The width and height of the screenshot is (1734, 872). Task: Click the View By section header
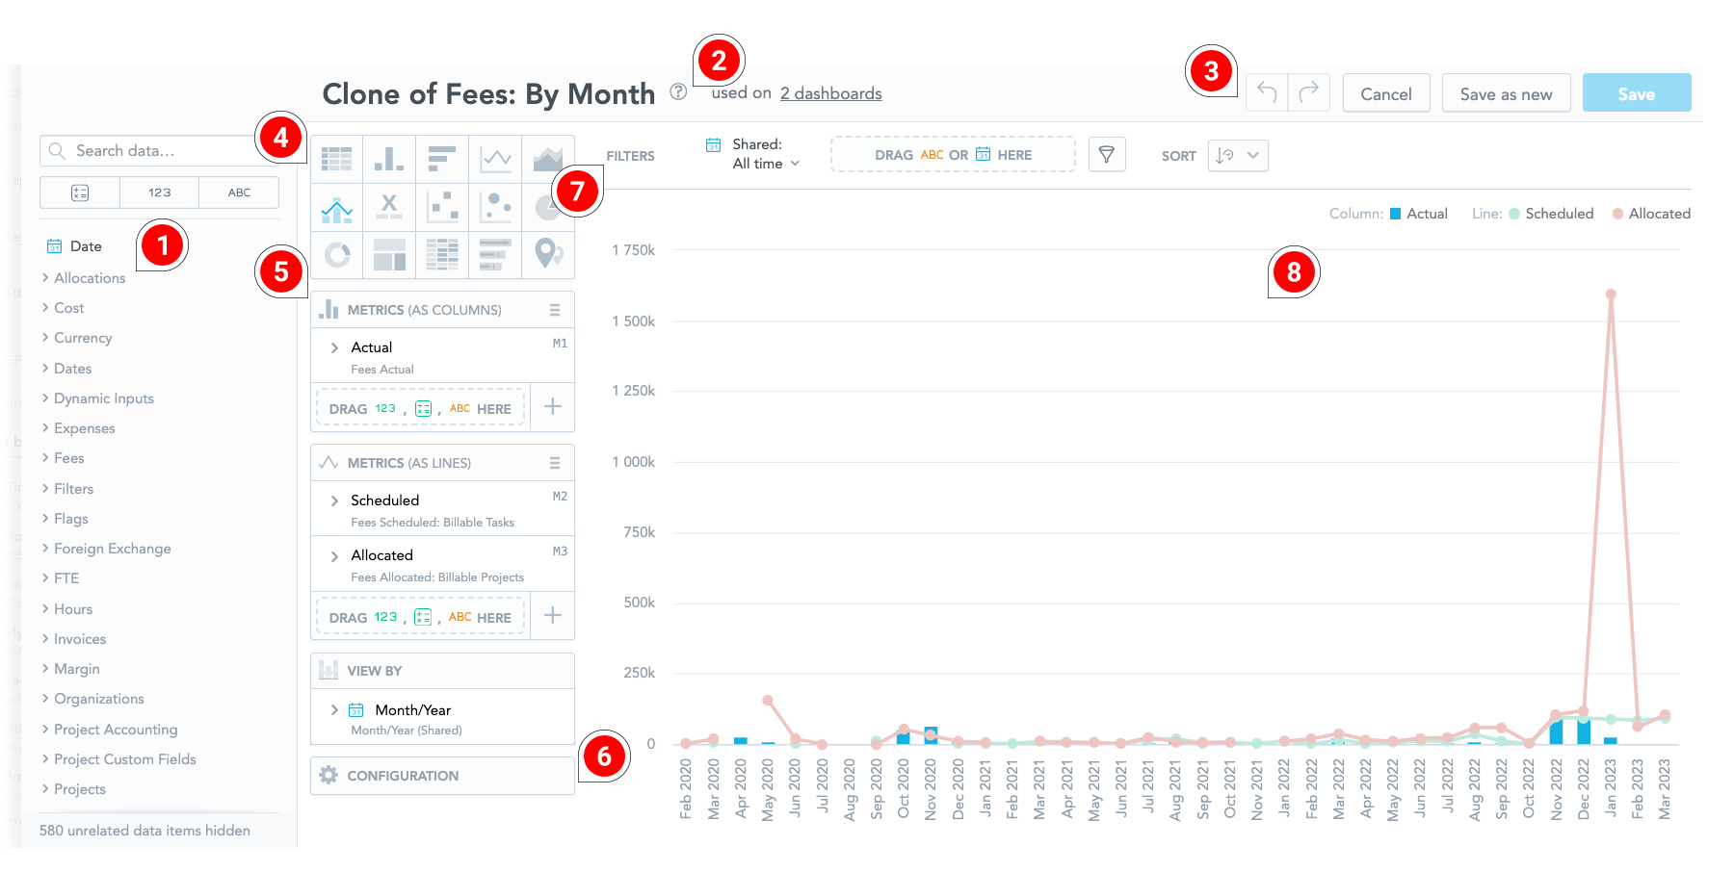pos(442,671)
